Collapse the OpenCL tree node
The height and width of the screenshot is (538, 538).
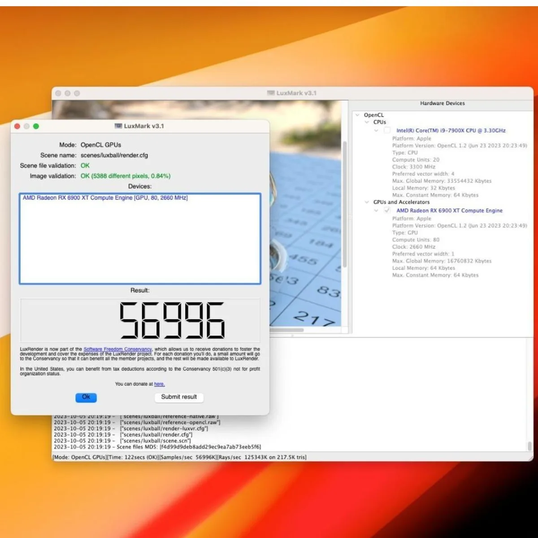(x=357, y=115)
